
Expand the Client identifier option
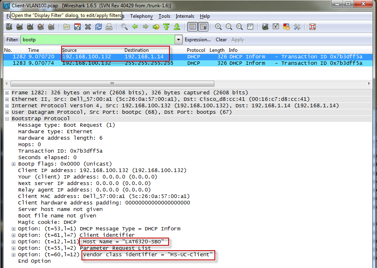tap(14, 235)
